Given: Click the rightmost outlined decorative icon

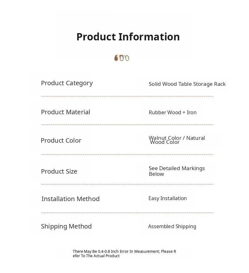Looking at the screenshot, I should (x=127, y=58).
